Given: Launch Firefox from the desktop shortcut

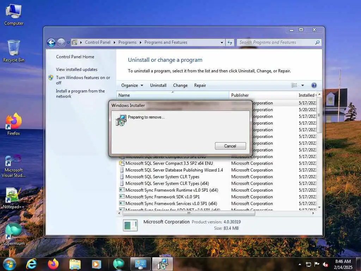Looking at the screenshot, I should coord(14,125).
